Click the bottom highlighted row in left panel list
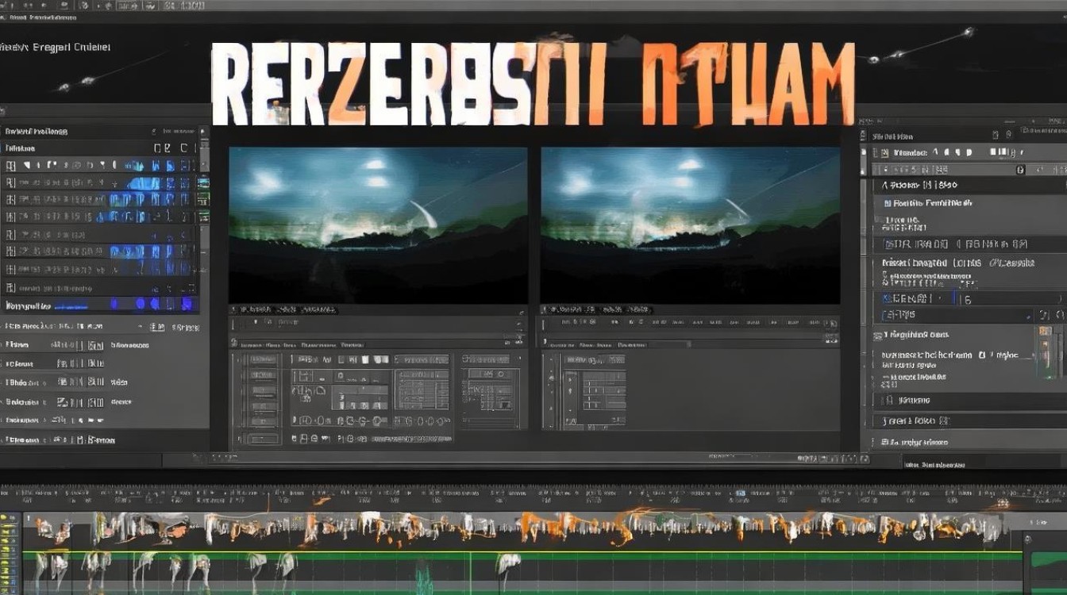Viewport: 1067px width, 595px height. 100,305
